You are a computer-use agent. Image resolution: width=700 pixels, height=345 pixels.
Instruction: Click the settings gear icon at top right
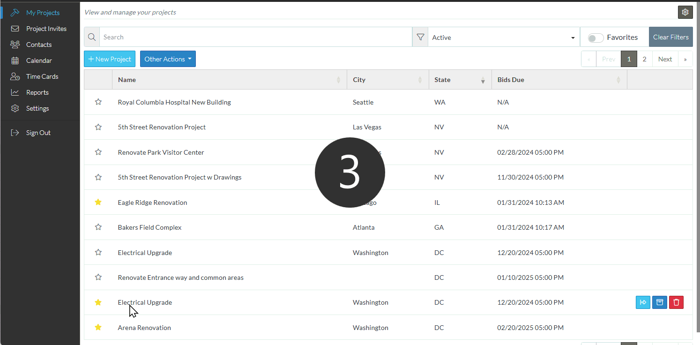[685, 12]
